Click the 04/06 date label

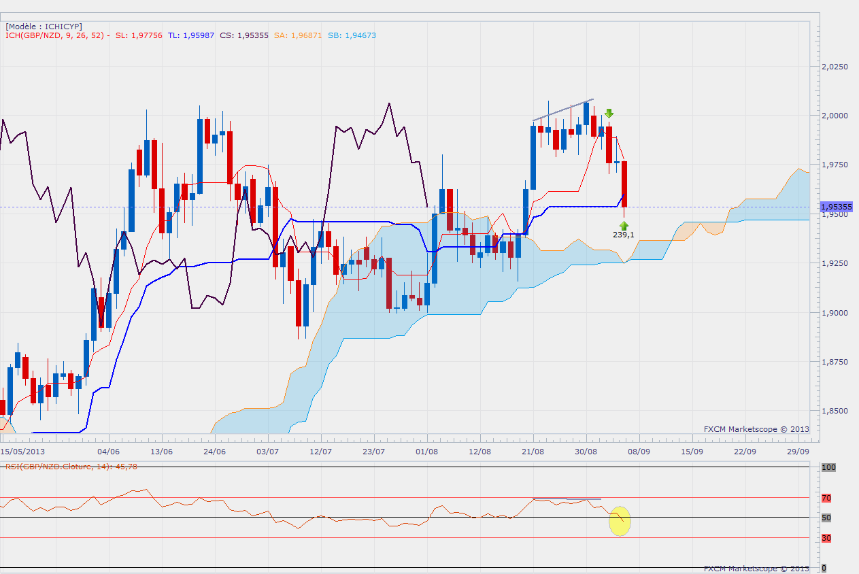coord(108,451)
